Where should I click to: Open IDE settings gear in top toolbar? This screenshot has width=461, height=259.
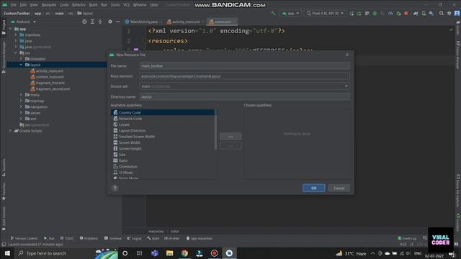coord(449,14)
